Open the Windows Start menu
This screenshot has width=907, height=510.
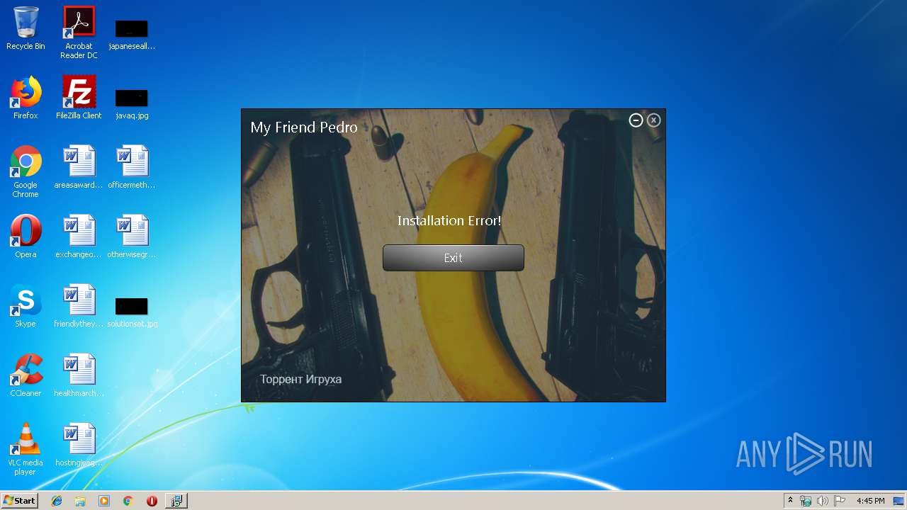coord(20,501)
